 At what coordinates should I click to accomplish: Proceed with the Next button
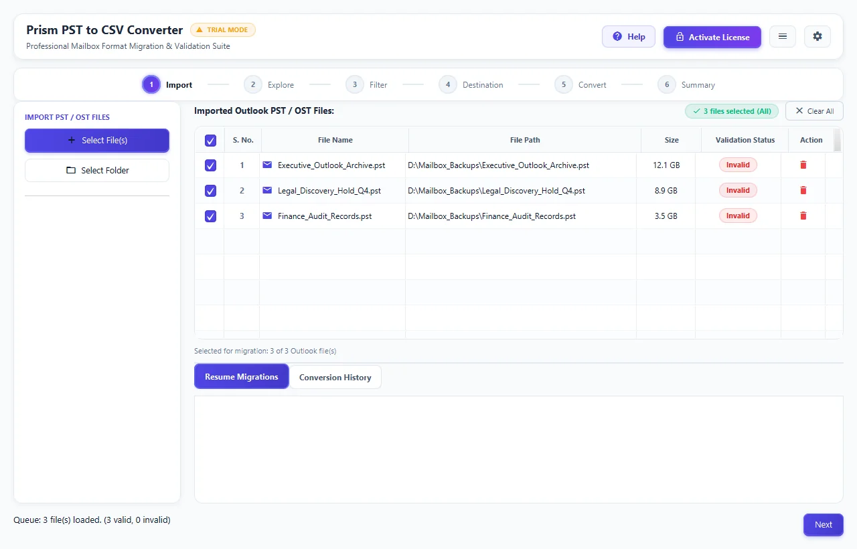point(824,525)
